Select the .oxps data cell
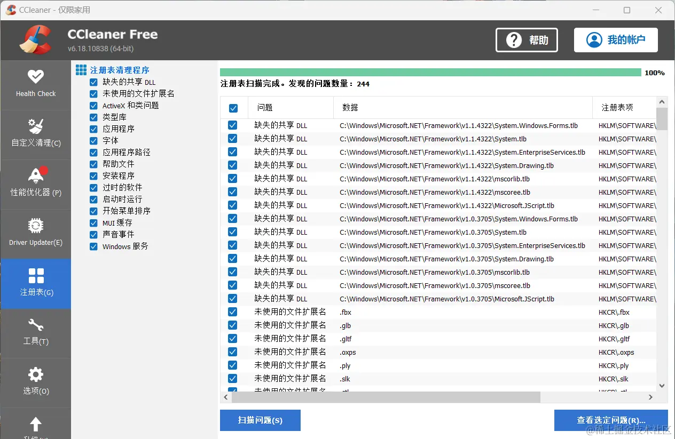675x439 pixels. 348,352
